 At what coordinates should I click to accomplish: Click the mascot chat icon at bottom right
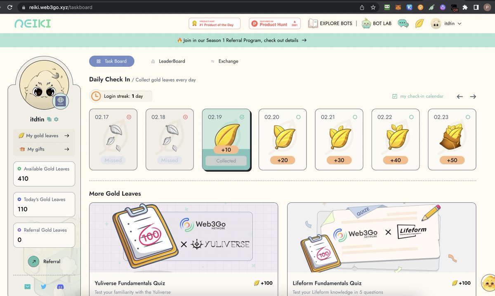488,283
